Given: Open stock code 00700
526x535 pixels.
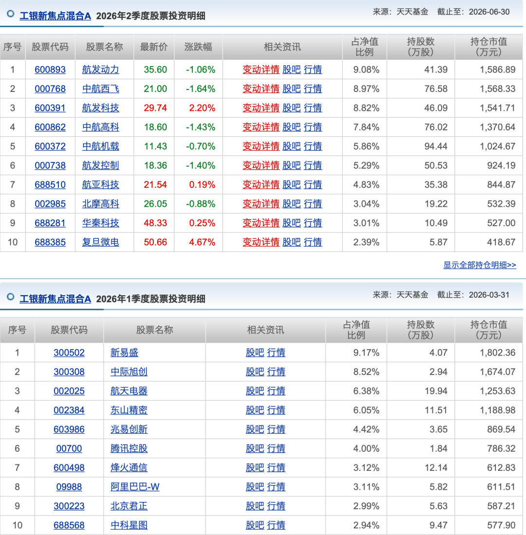Looking at the screenshot, I should tap(69, 448).
